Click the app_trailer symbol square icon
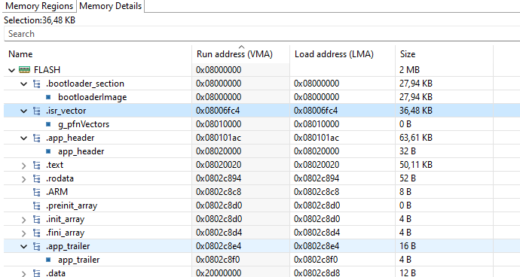Viewport: 520px width, 277px height. click(48, 260)
